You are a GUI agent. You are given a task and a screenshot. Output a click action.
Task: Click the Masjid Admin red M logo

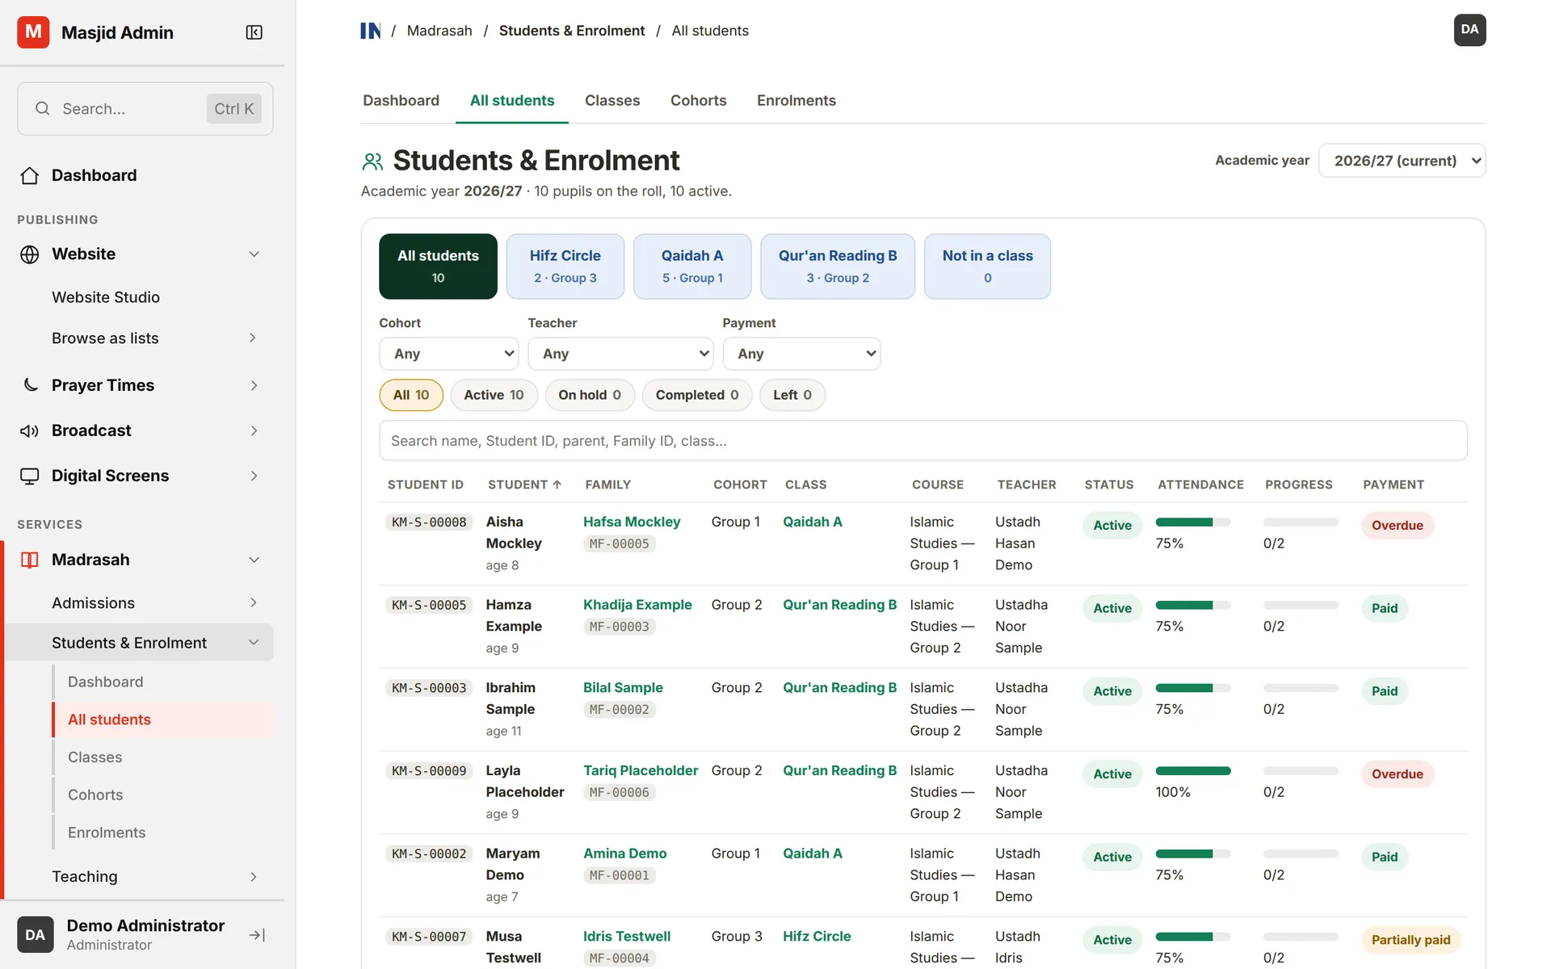coord(33,32)
